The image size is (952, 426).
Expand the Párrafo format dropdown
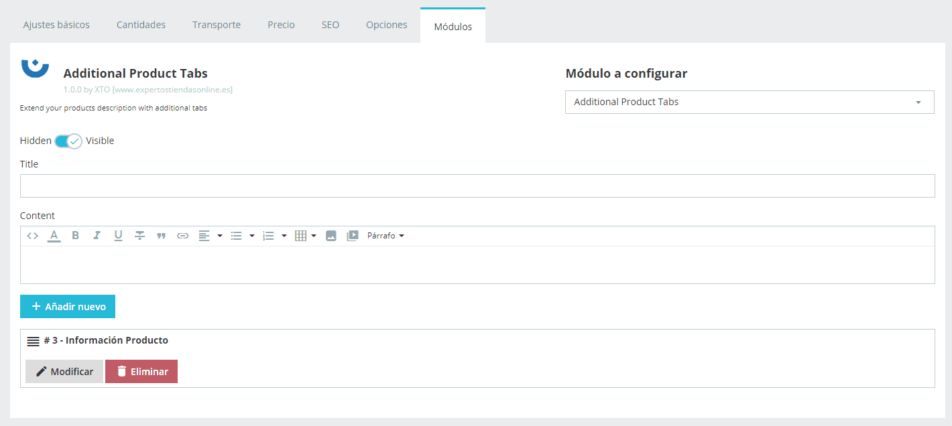(385, 236)
